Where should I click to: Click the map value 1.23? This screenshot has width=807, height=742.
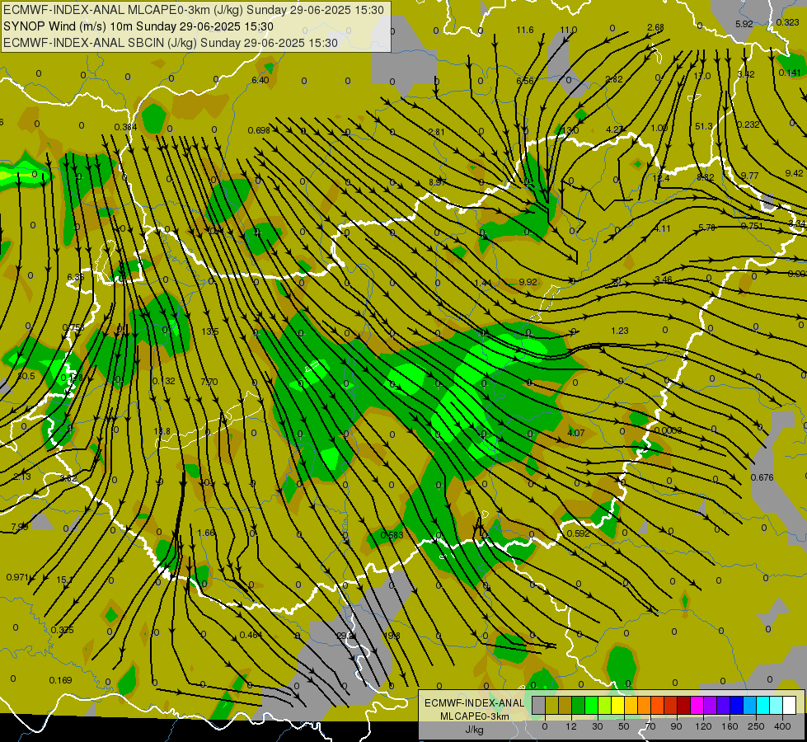coord(620,331)
